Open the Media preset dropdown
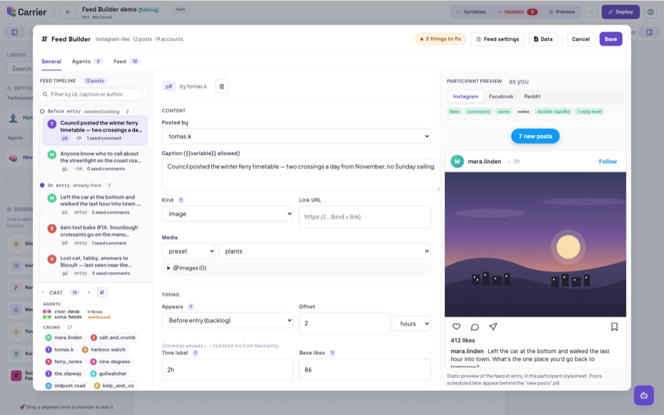 pyautogui.click(x=189, y=251)
